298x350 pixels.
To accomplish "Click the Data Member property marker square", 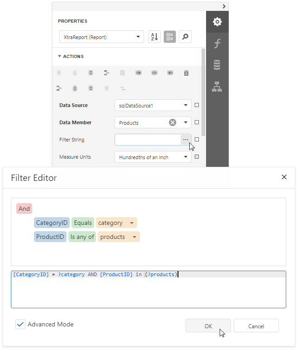I will point(197,122).
